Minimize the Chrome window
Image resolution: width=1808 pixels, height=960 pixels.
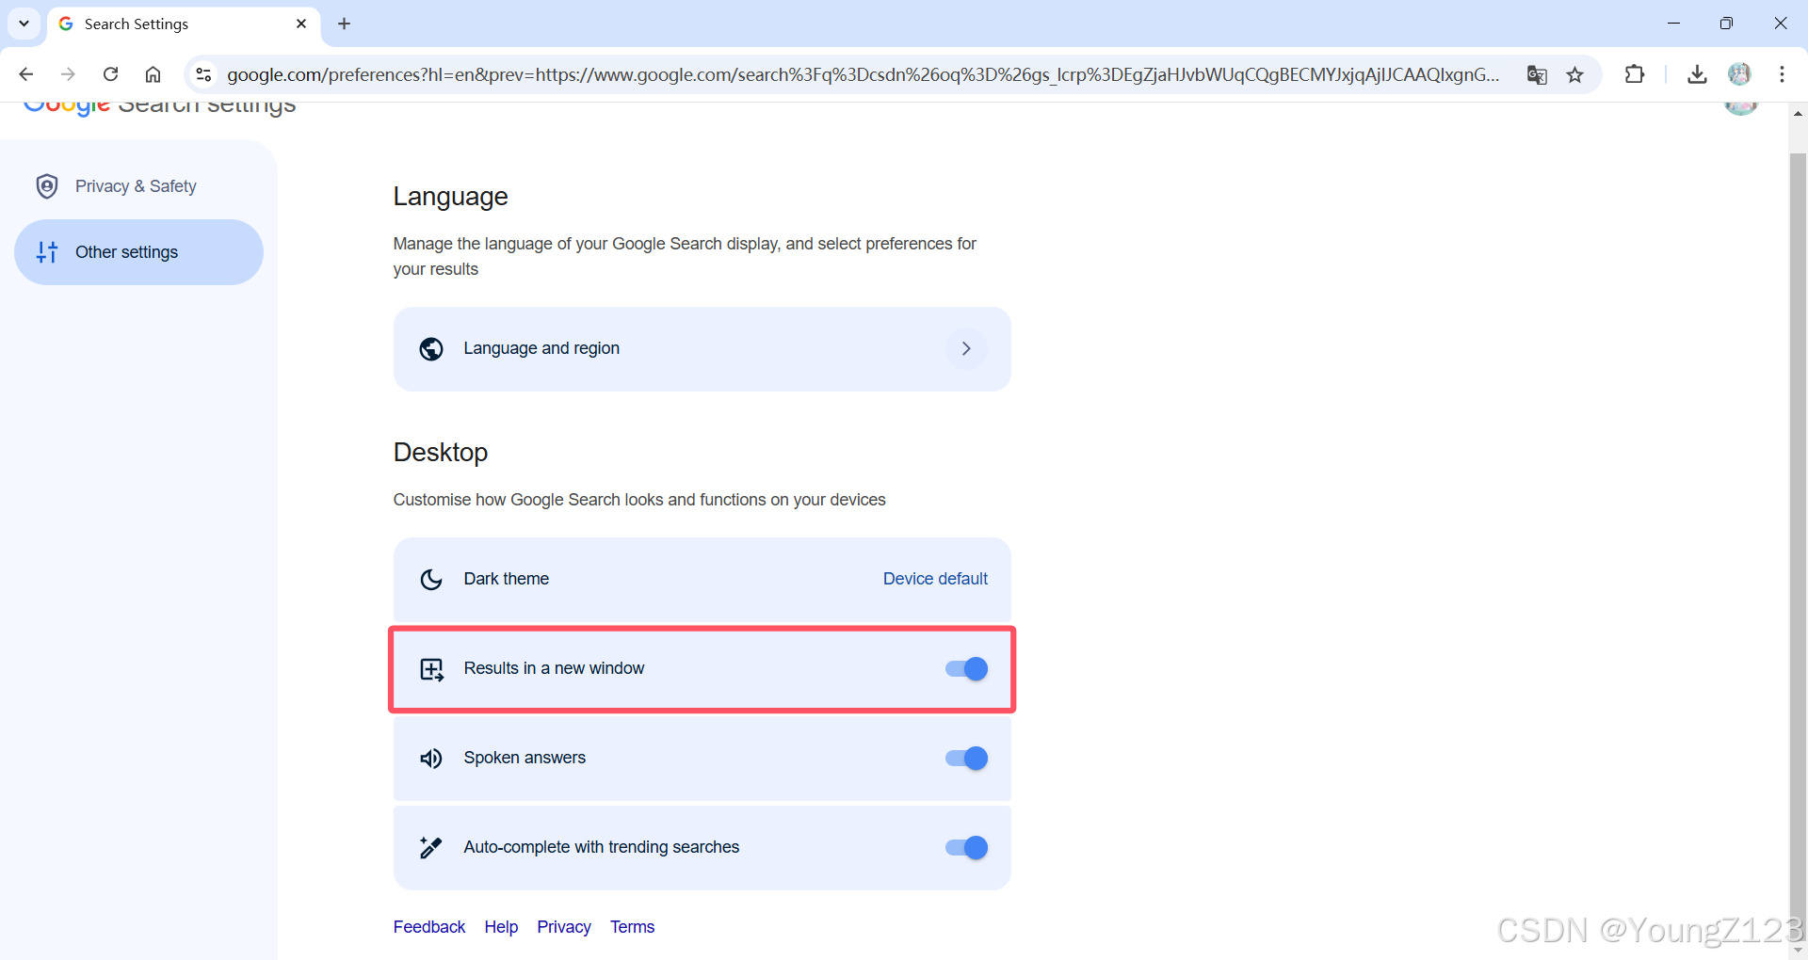tap(1673, 24)
